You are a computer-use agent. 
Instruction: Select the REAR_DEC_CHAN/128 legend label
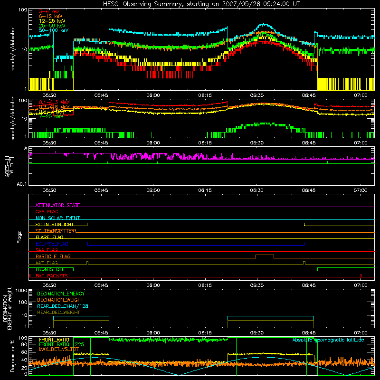pos(63,306)
